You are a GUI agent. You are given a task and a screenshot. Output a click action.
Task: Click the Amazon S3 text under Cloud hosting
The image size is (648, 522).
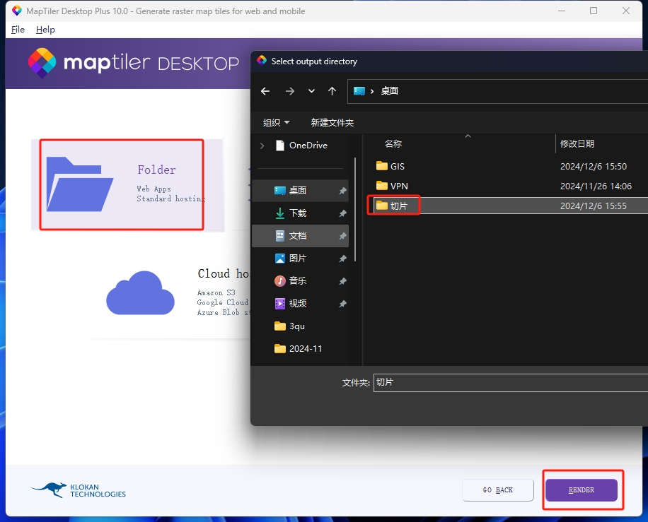(216, 292)
